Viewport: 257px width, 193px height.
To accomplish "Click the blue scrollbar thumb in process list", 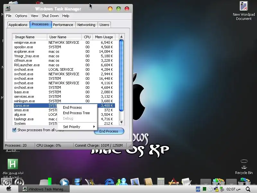I will [x=121, y=75].
